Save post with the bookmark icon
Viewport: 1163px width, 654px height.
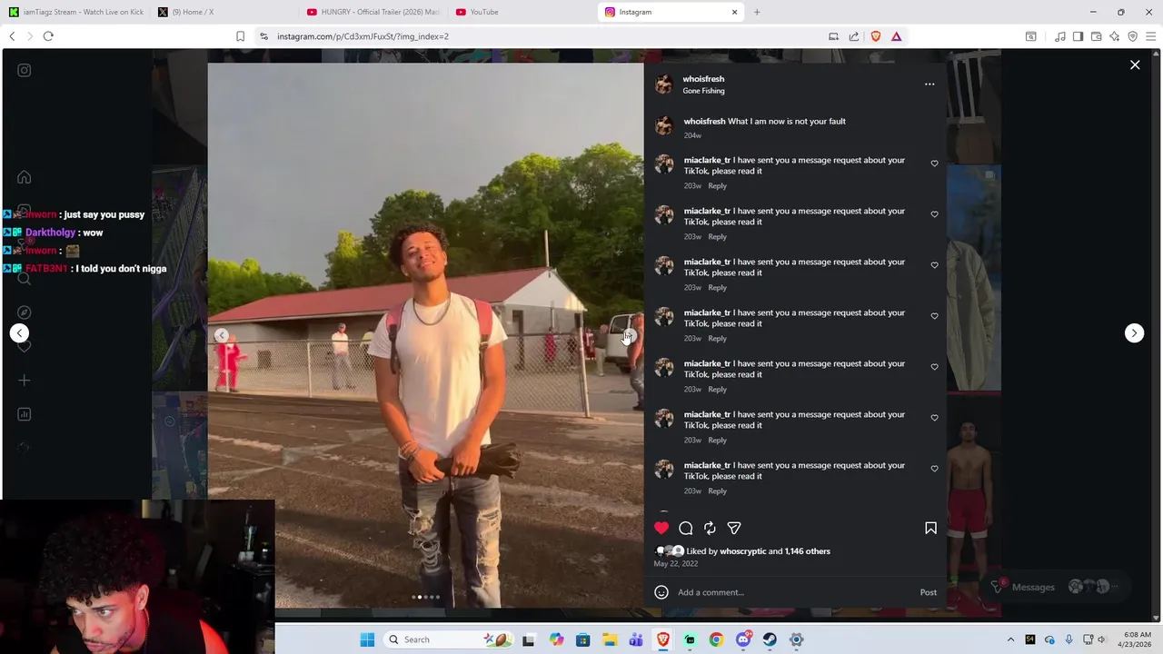tap(930, 528)
